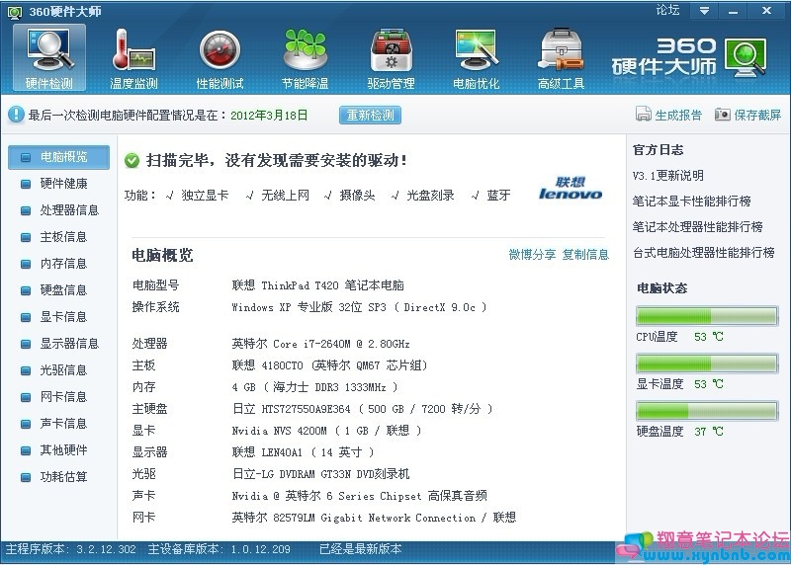791x565 pixels.
Task: Launch the 性能测试 performance test
Action: click(220, 58)
